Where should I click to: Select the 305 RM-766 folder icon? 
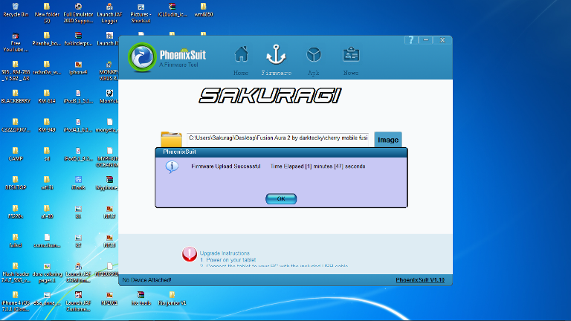coord(16,71)
